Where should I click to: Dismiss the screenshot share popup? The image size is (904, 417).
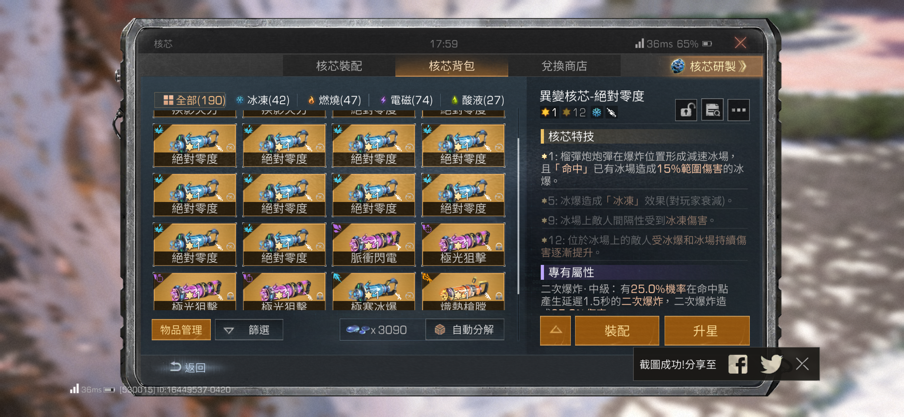click(x=802, y=364)
